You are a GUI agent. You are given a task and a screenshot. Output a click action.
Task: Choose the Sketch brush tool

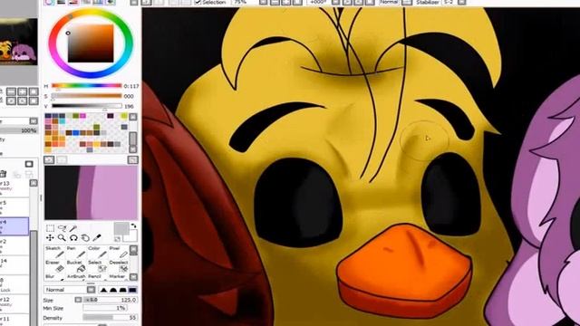coord(55,252)
